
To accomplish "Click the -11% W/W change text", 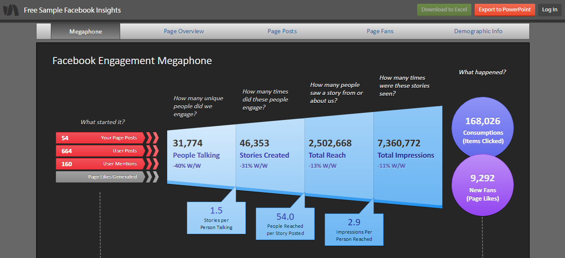I will 391,166.
